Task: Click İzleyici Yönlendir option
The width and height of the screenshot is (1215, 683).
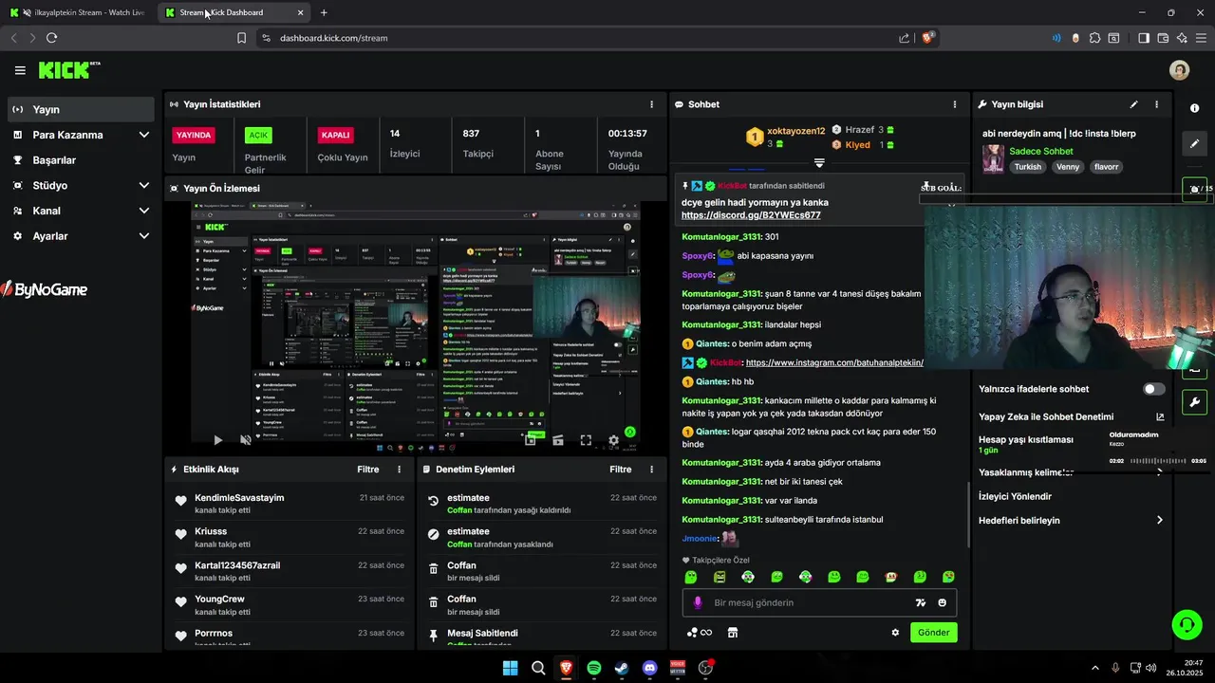Action: tap(1015, 496)
